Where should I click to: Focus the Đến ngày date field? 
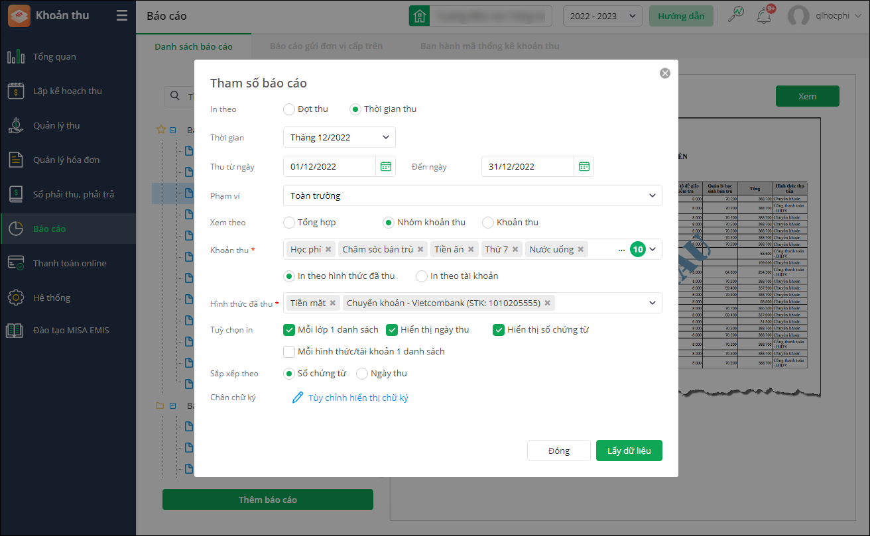528,166
